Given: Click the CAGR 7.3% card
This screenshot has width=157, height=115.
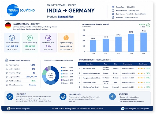Looking at the screenshot, I should point(48,42).
